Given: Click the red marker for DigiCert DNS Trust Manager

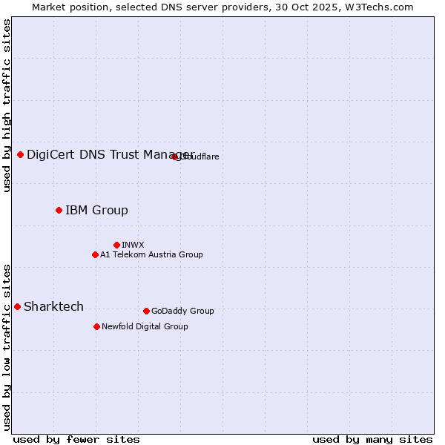Looking at the screenshot, I should (21, 154).
